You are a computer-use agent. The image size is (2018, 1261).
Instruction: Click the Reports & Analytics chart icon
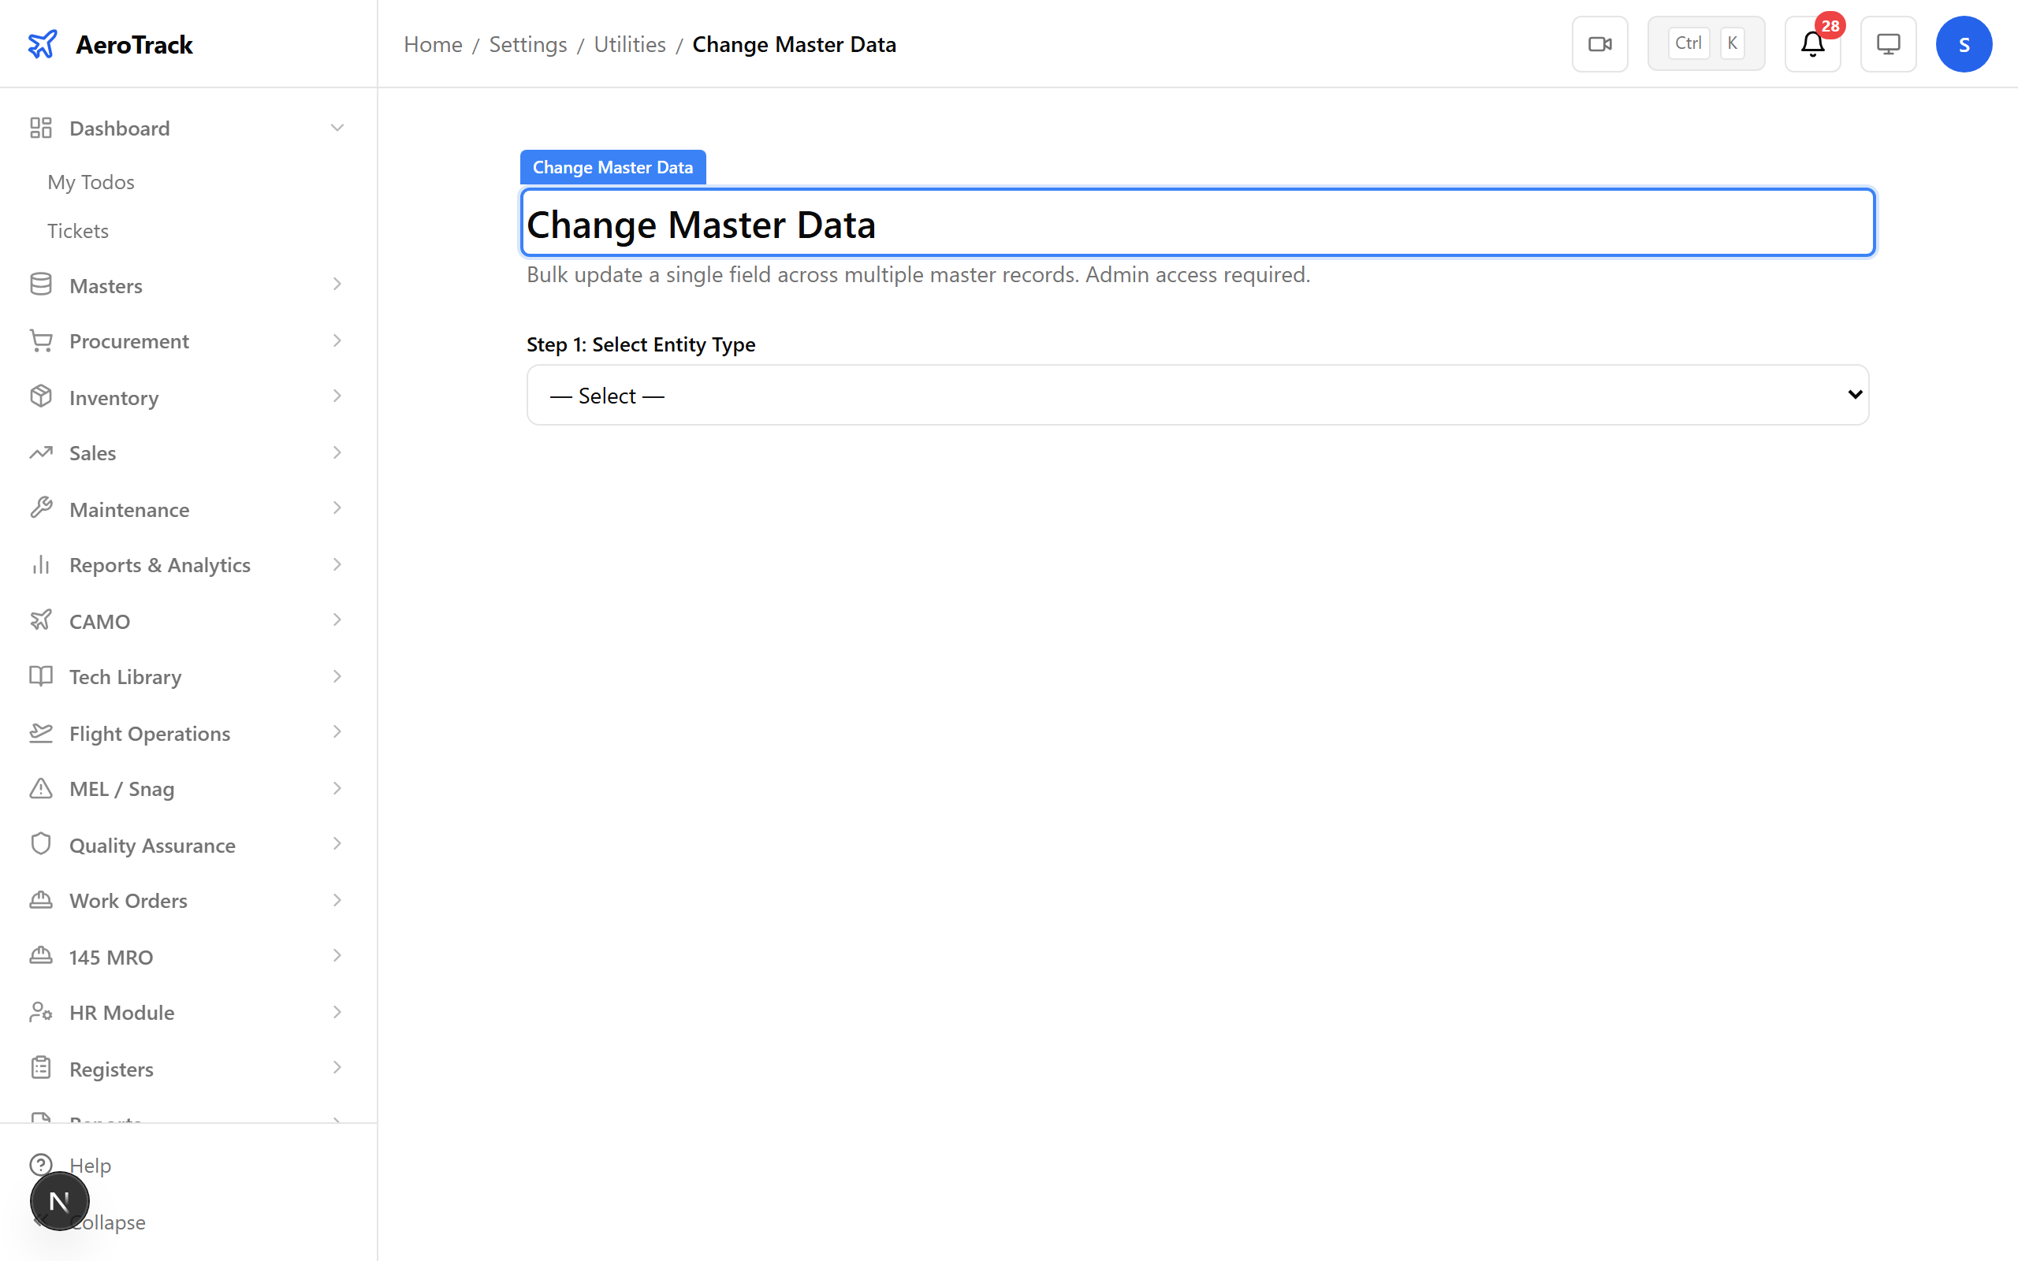tap(42, 564)
